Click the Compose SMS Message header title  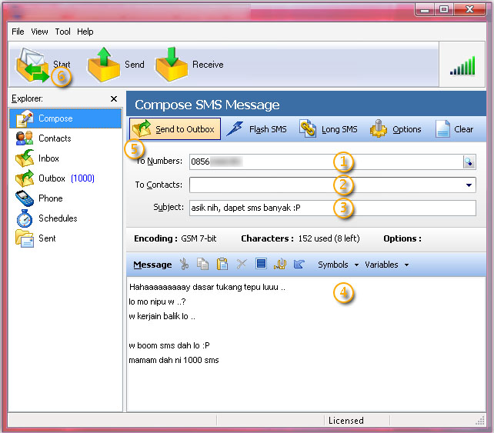pos(207,105)
